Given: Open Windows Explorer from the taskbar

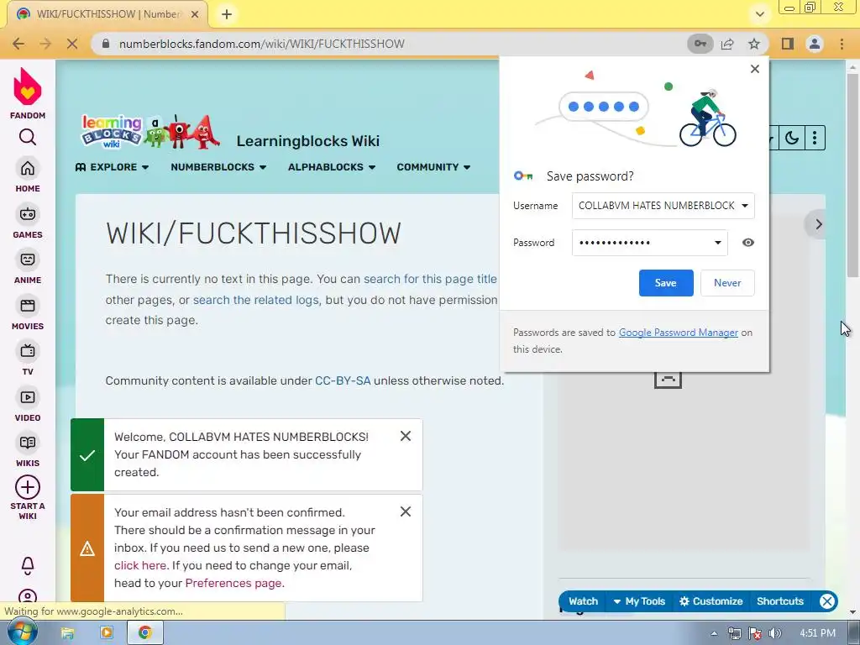Looking at the screenshot, I should pyautogui.click(x=67, y=633).
